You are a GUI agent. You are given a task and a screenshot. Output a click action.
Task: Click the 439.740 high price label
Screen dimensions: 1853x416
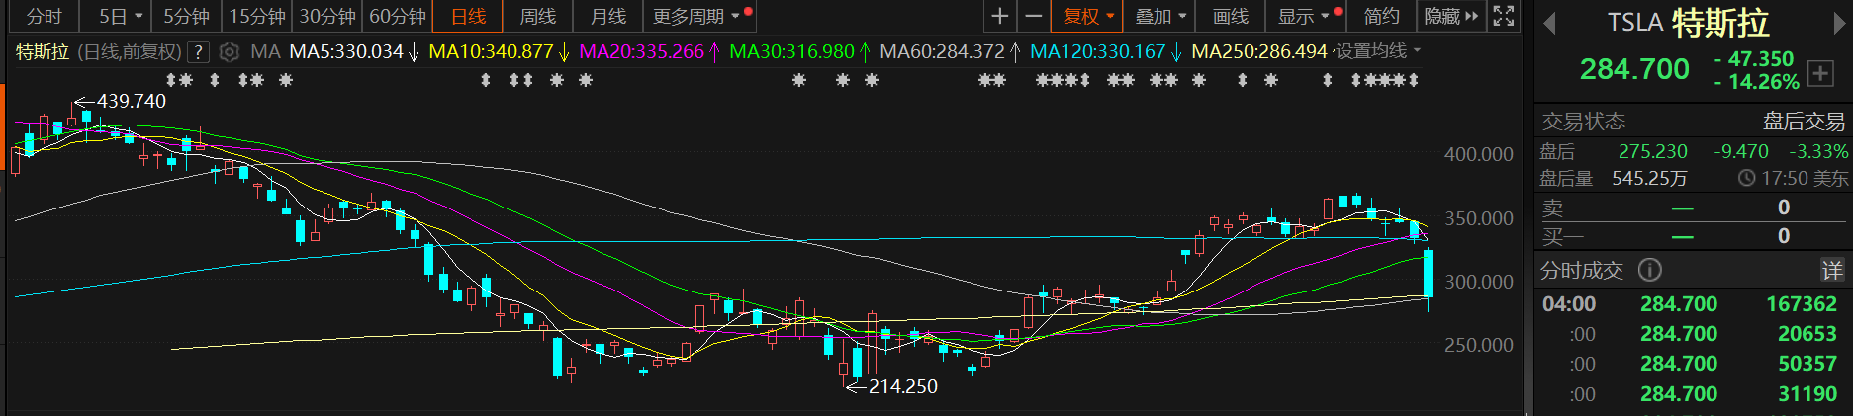132,101
